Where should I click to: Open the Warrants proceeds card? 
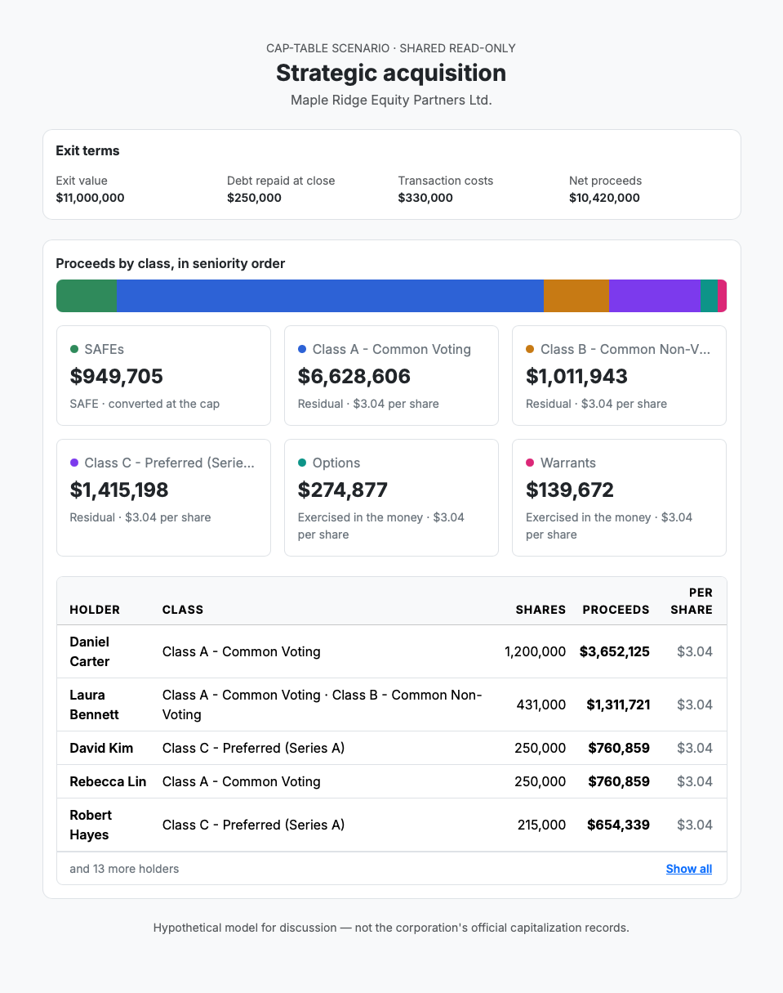tap(619, 498)
